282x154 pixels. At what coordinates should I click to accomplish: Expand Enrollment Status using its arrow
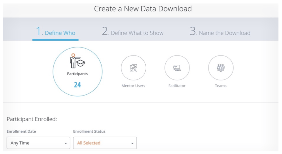(x=132, y=143)
